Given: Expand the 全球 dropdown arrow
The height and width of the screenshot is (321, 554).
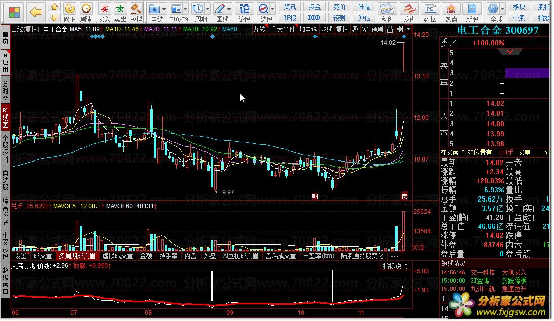Looking at the screenshot, I should point(502,9).
